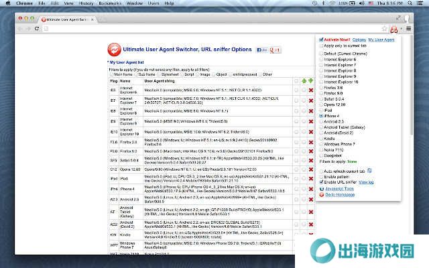This screenshot has height=268, width=429.
Task: Click the Facebook Like button
Action: 261,50
